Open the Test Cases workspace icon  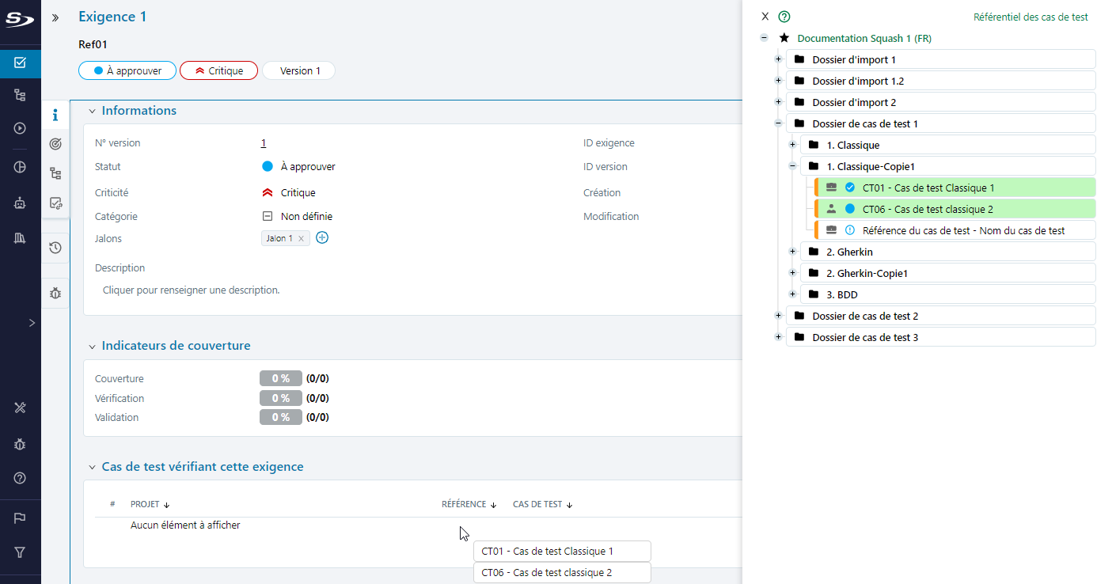[x=21, y=95]
